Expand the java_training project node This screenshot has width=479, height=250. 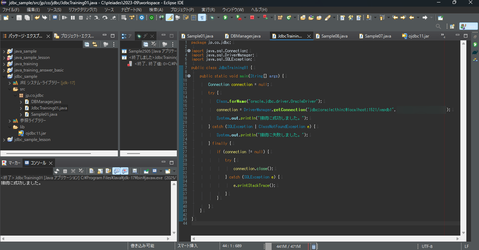[x=4, y=64]
